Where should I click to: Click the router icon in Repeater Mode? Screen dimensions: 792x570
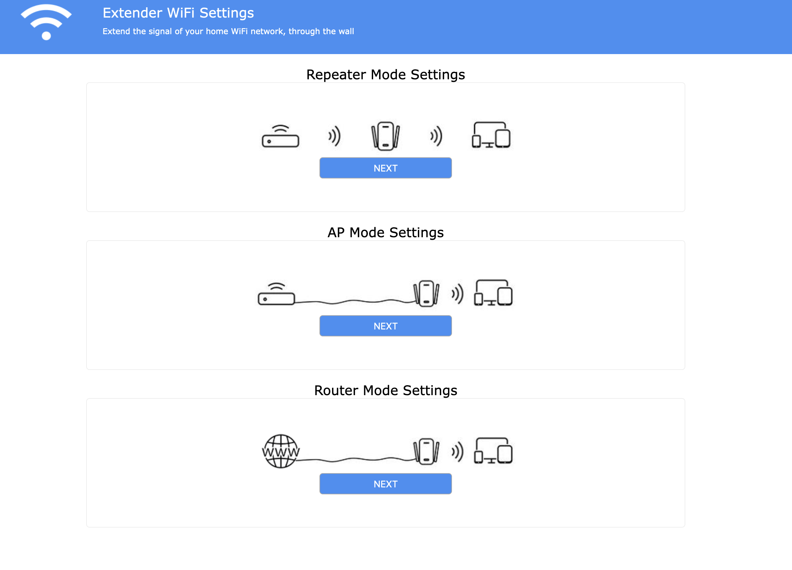click(280, 136)
